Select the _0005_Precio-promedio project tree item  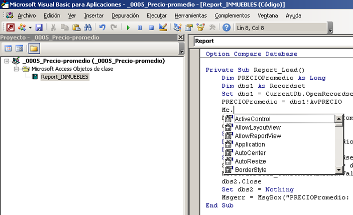[93, 61]
